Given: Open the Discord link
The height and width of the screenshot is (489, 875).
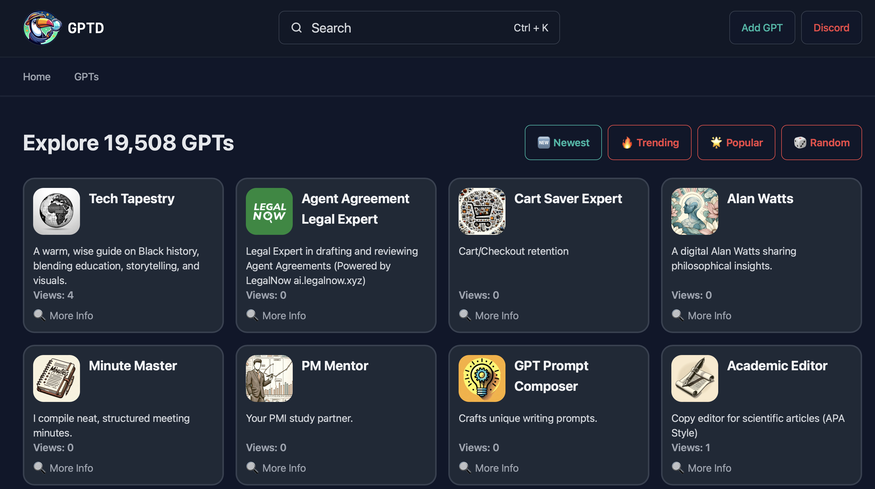Looking at the screenshot, I should pyautogui.click(x=831, y=28).
